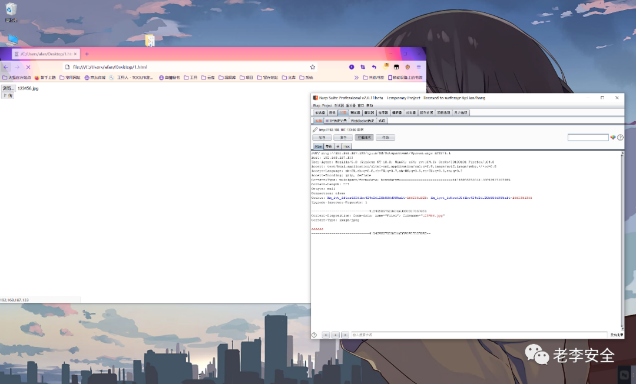The image size is (636, 384).
Task: Expand the 系统 bookmark folder
Action: pos(306,78)
